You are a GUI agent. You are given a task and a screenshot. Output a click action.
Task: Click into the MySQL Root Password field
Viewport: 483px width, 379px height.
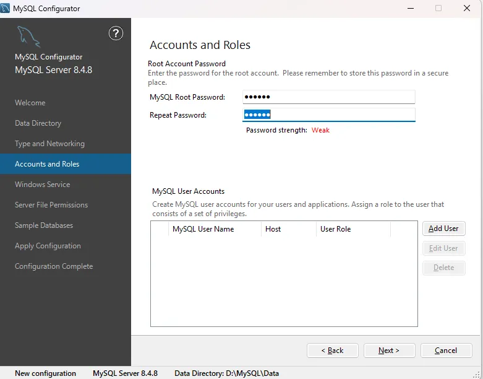tap(328, 97)
